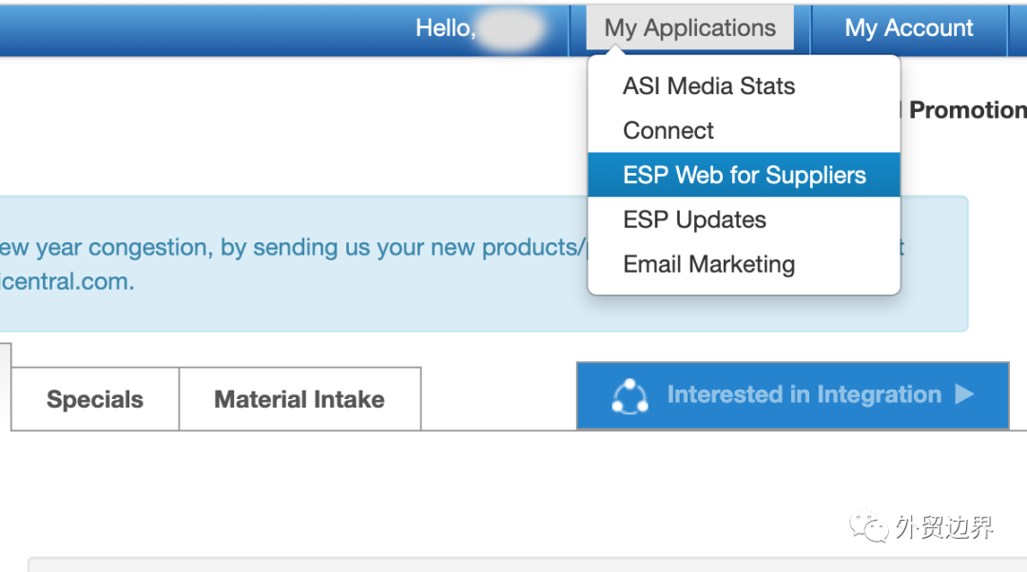Click the arrow on the Integration button
Screen dimensions: 1027x572
[964, 394]
